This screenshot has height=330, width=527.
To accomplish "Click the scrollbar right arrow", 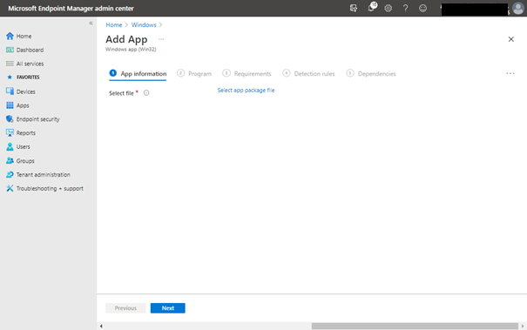I will tap(523, 326).
